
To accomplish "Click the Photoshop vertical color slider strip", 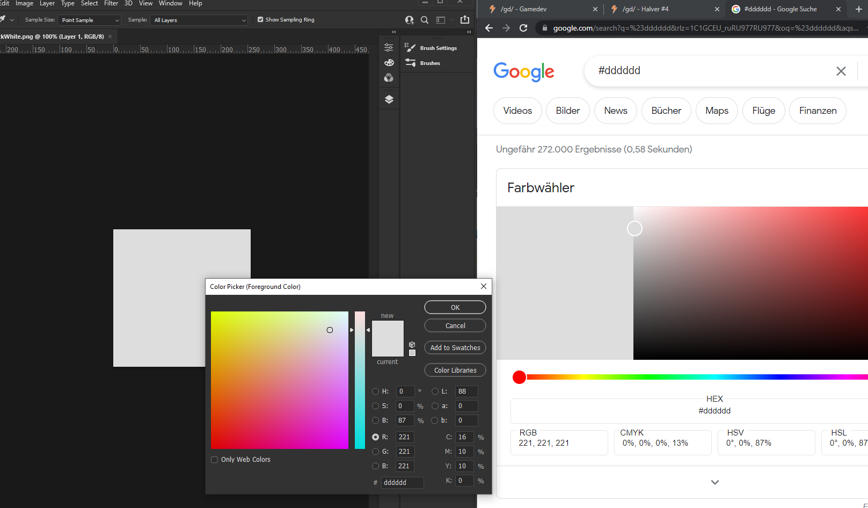I will pos(360,380).
